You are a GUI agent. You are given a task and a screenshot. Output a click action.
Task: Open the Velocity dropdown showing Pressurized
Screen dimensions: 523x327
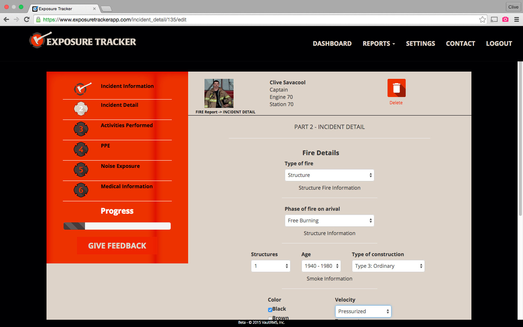(x=363, y=311)
